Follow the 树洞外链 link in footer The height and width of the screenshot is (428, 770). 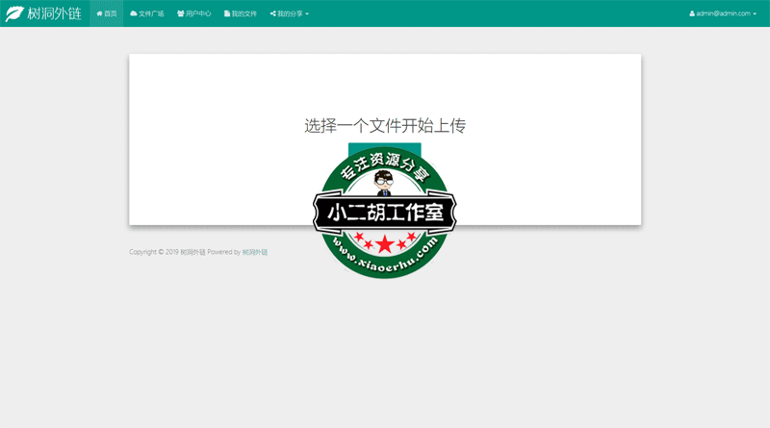tap(255, 252)
